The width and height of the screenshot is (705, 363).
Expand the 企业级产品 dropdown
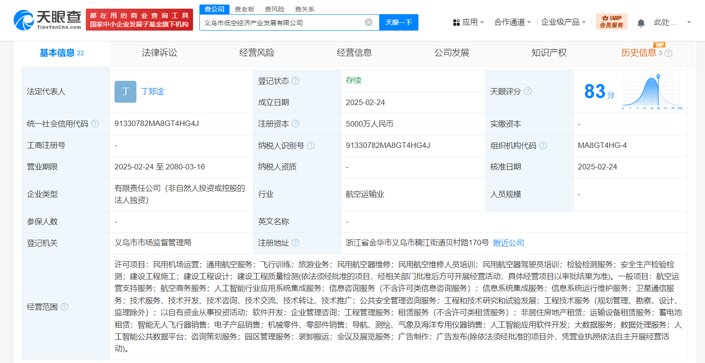point(564,22)
